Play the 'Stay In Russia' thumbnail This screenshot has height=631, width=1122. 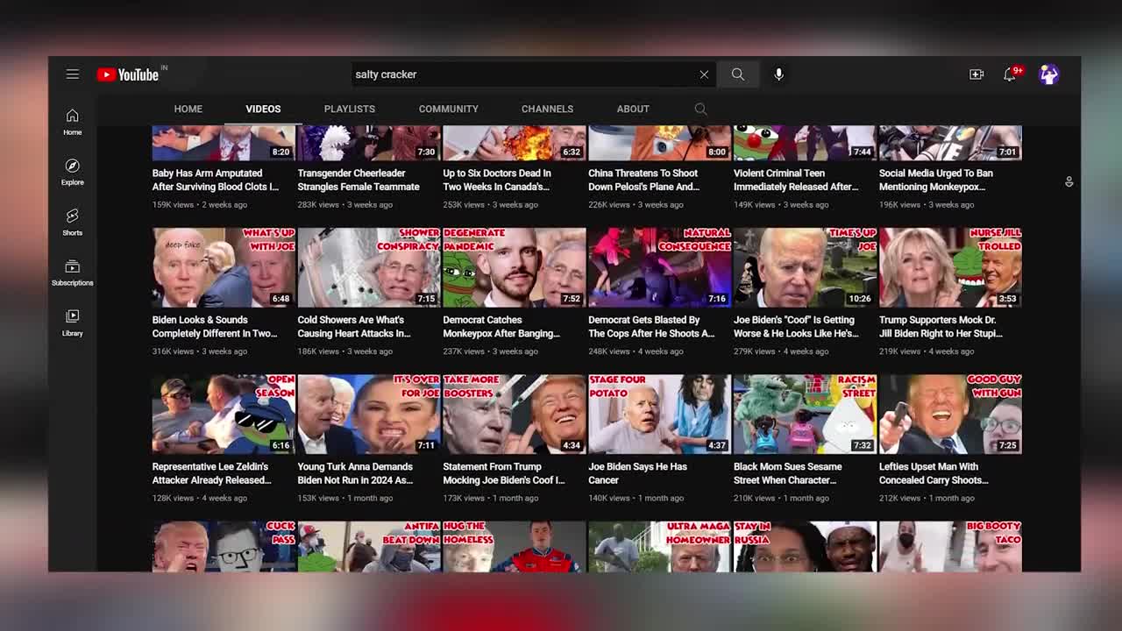(806, 547)
